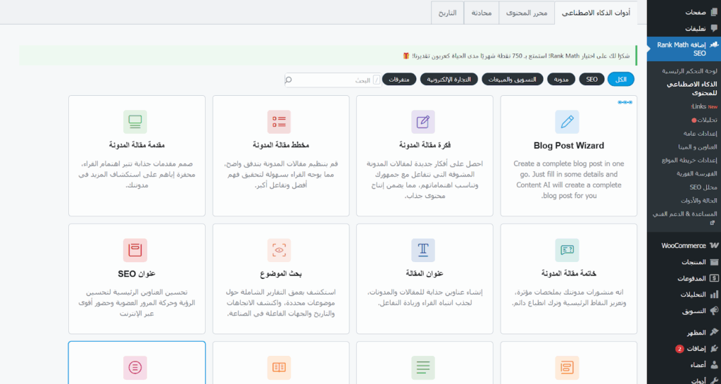Select the مخطط مقالة المدونة list icon
This screenshot has height=384, width=721.
(x=279, y=122)
